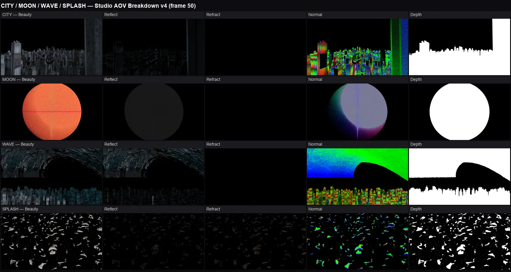Click the Depth label in the SPLASH row

[x=416, y=209]
